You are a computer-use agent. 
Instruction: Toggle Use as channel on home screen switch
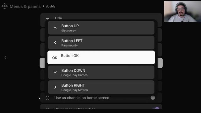click(153, 98)
